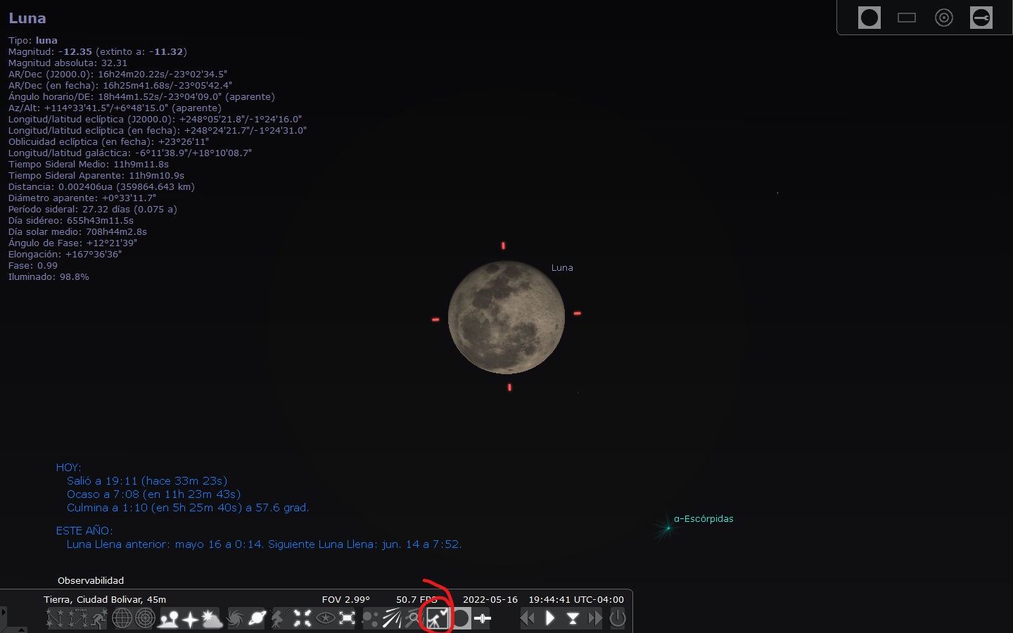
Task: Show the azimuthal grid
Action: 145,618
